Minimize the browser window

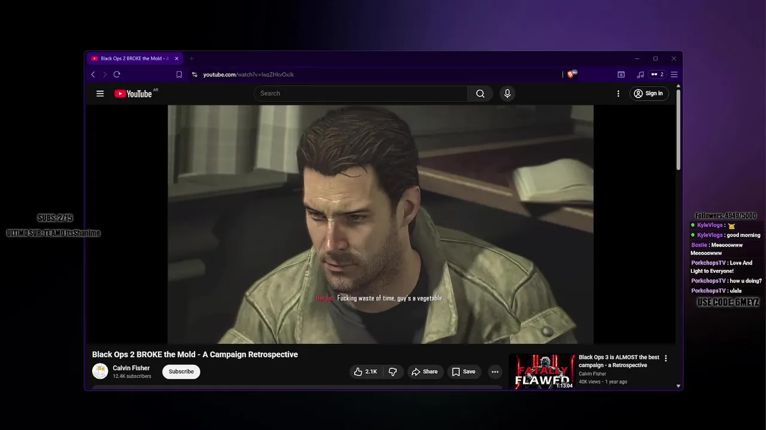point(637,59)
